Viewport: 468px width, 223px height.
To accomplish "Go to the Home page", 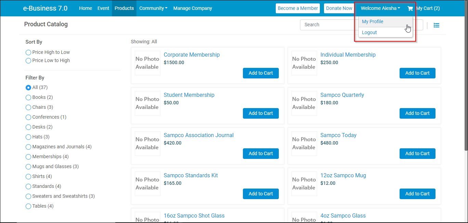I will coord(85,8).
